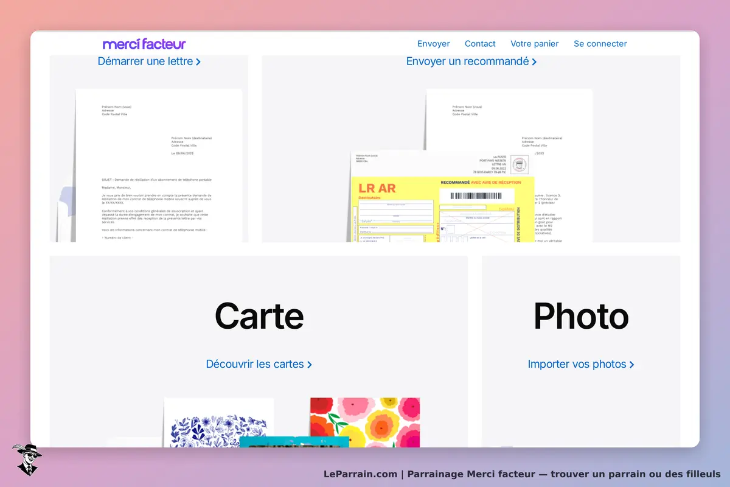Select the blue floral card thumbnail
The height and width of the screenshot is (487, 730).
[219, 422]
